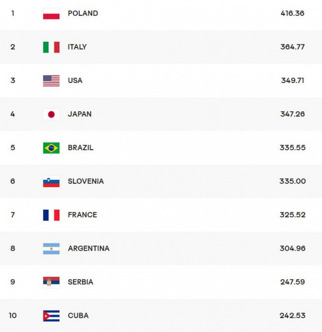Image resolution: width=322 pixels, height=332 pixels.
Task: Click rank number 5 for Brazil
Action: tap(13, 148)
